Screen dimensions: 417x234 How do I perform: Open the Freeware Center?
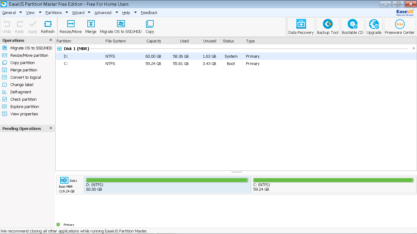click(400, 27)
